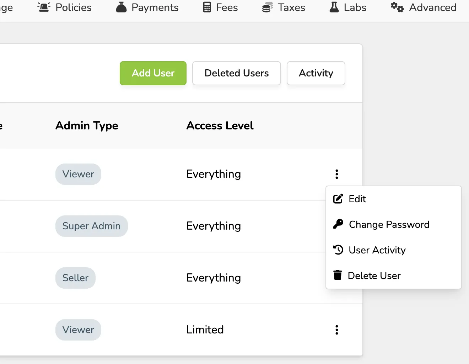The width and height of the screenshot is (469, 364).
Task: Click the Activity button
Action: tap(316, 73)
